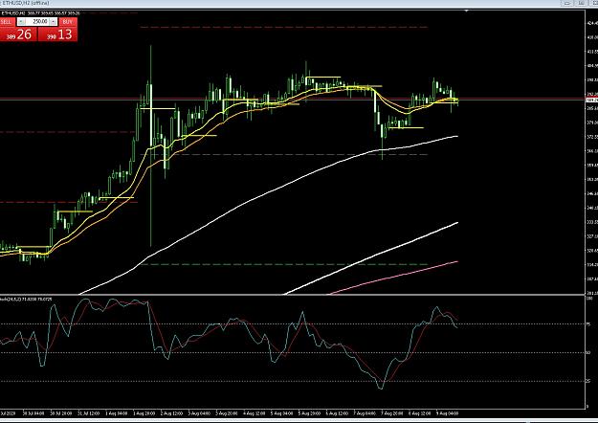Click the red BUY one-click trading button
The image size is (598, 423).
coord(68,22)
